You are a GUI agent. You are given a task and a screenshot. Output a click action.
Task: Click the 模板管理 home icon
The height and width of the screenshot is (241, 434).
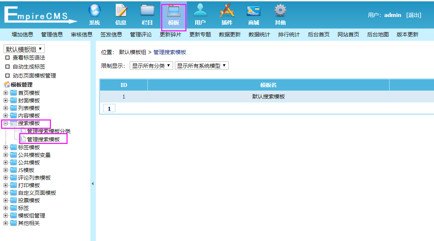[7, 85]
